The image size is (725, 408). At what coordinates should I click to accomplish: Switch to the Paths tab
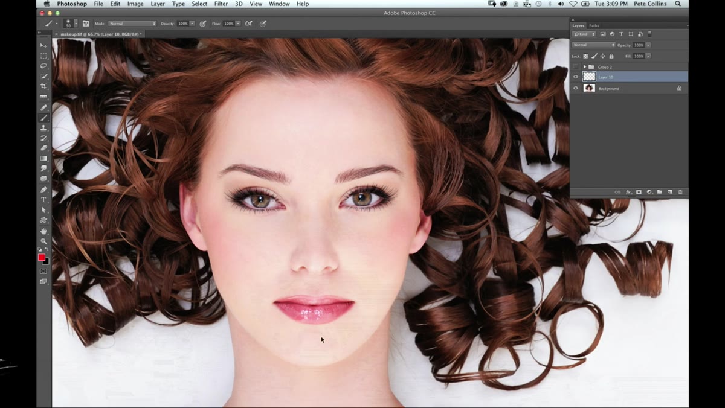pyautogui.click(x=594, y=25)
